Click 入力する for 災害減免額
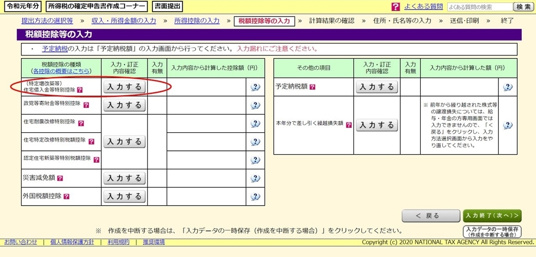This screenshot has height=257, width=536. tap(125, 178)
